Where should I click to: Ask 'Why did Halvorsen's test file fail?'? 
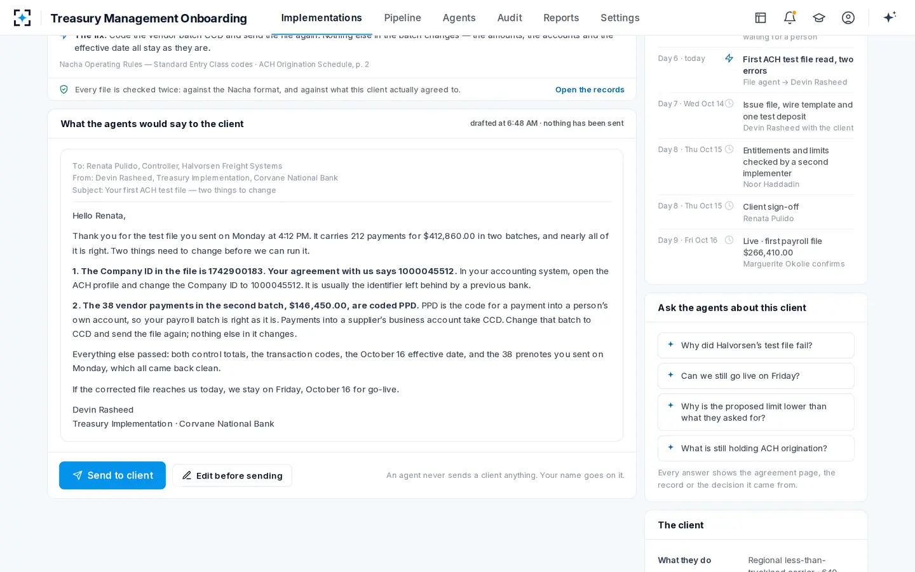pyautogui.click(x=756, y=345)
